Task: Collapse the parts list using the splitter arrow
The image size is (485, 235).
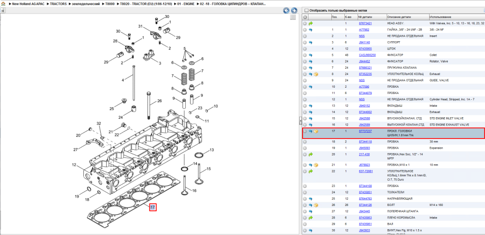Action: 300,121
